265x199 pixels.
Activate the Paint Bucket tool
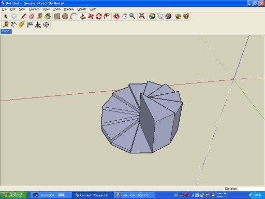tap(48, 17)
